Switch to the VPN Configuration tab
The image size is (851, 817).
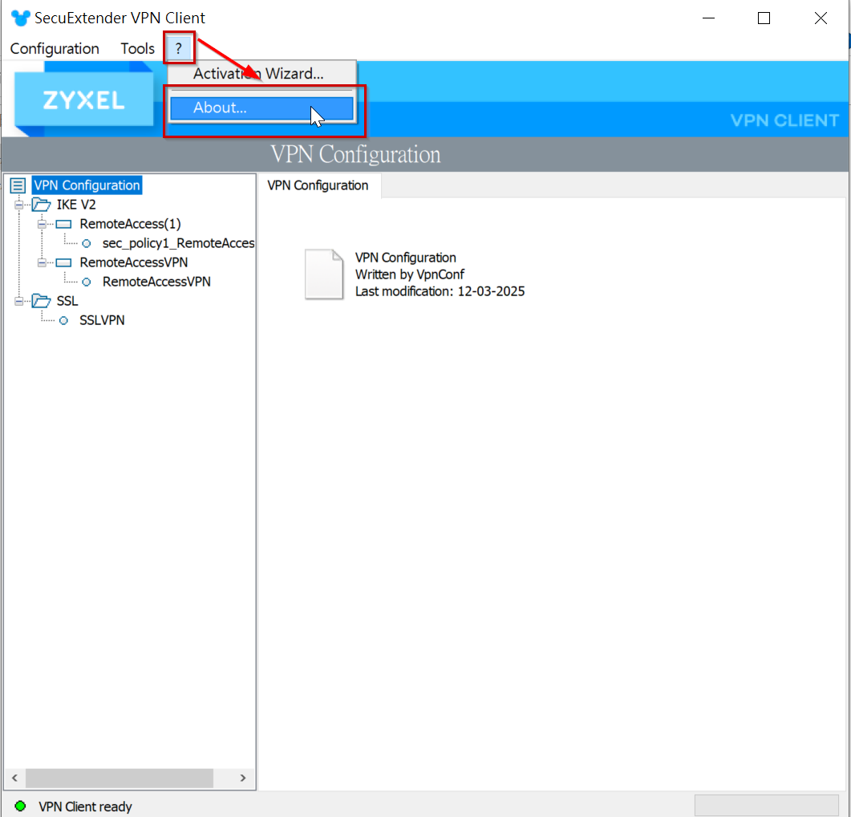click(318, 185)
